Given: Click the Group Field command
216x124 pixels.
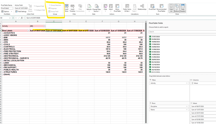Looking at the screenshot, I should (x=53, y=11).
